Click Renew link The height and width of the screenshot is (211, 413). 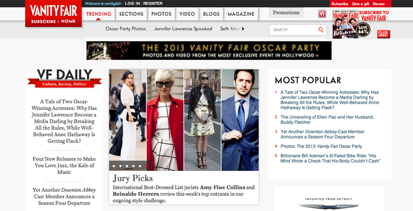pos(378,4)
